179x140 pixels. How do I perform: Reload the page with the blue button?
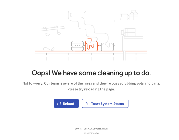[x=66, y=104]
